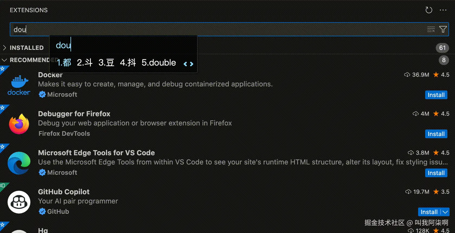
Task: Click the Microsoft Edge Tools logo
Action: point(19,163)
